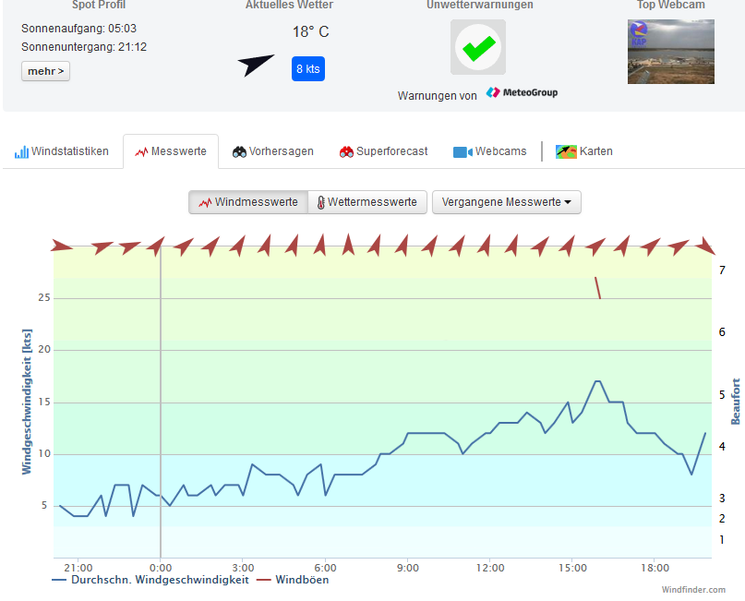
Task: Click the first red wind arrow above the chart
Action: point(62,246)
